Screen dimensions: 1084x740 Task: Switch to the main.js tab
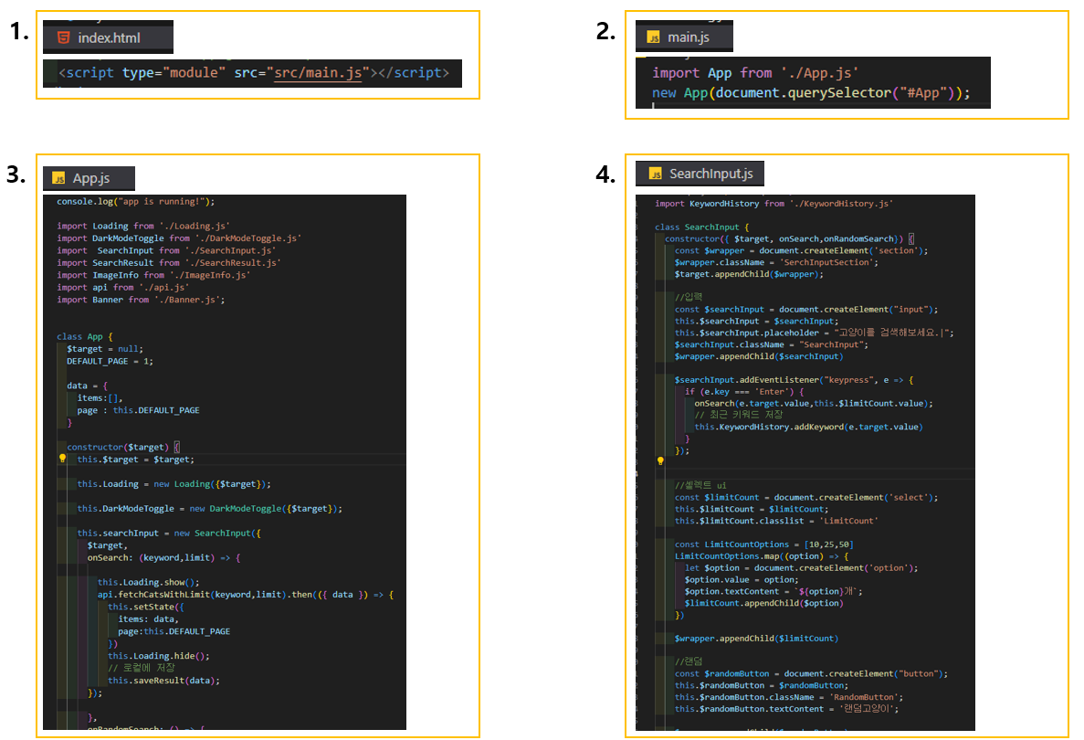[x=684, y=37]
